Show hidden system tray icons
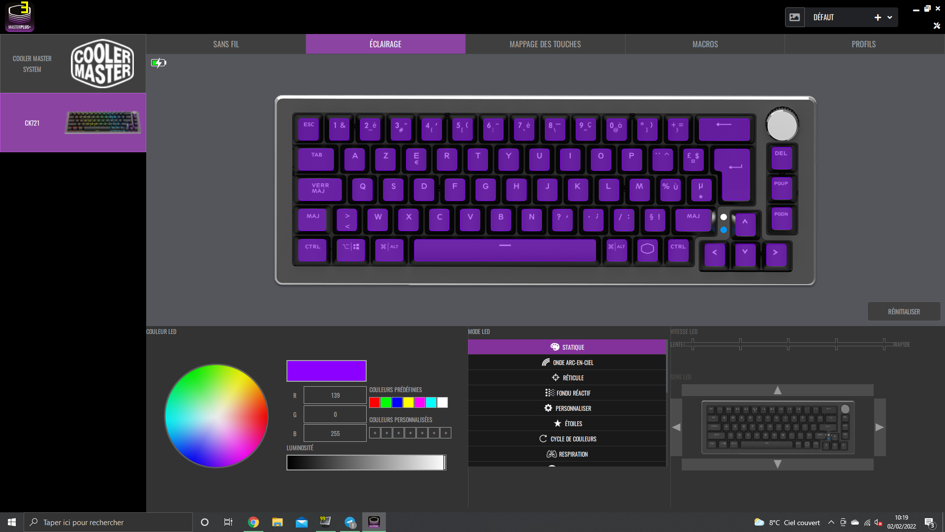The width and height of the screenshot is (945, 532). tap(831, 523)
